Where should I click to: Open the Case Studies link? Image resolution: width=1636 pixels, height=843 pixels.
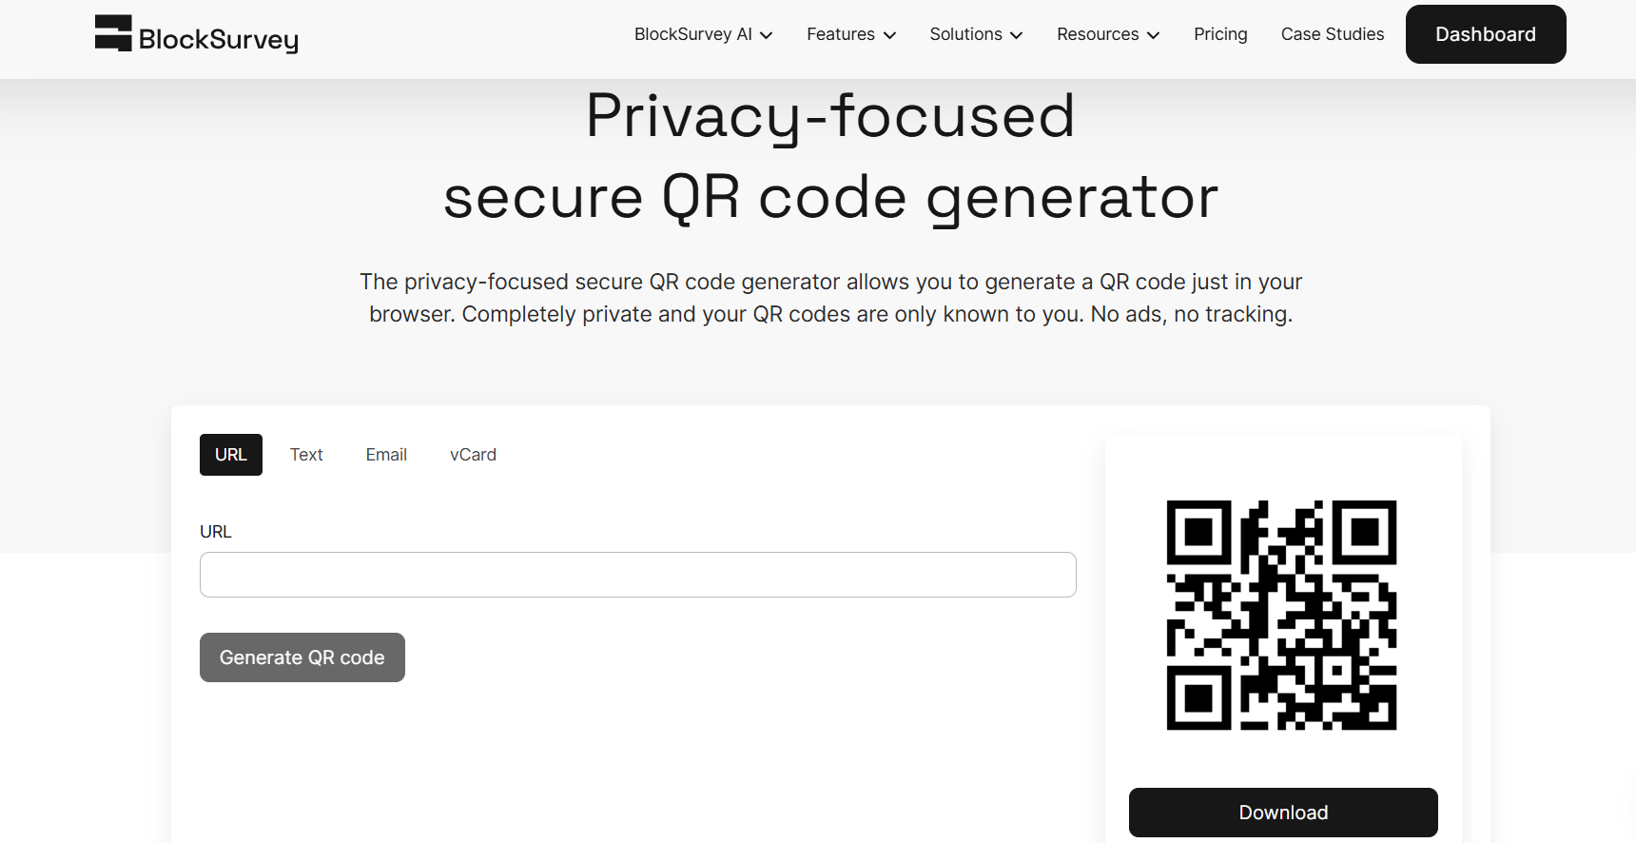pyautogui.click(x=1332, y=34)
